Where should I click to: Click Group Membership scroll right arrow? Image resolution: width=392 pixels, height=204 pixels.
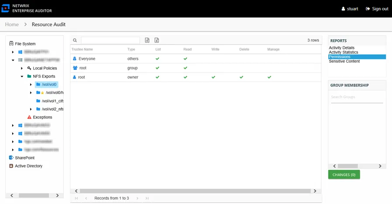(x=380, y=166)
